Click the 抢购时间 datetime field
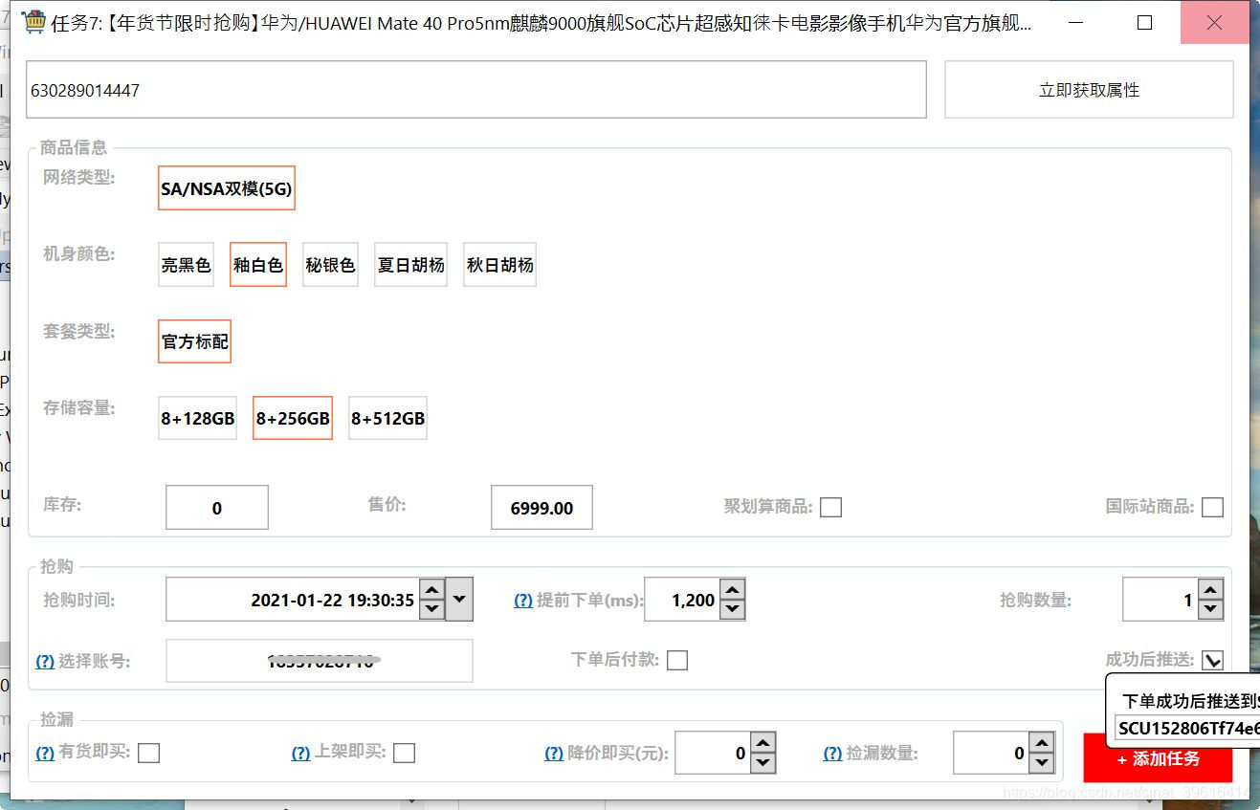 tap(293, 600)
